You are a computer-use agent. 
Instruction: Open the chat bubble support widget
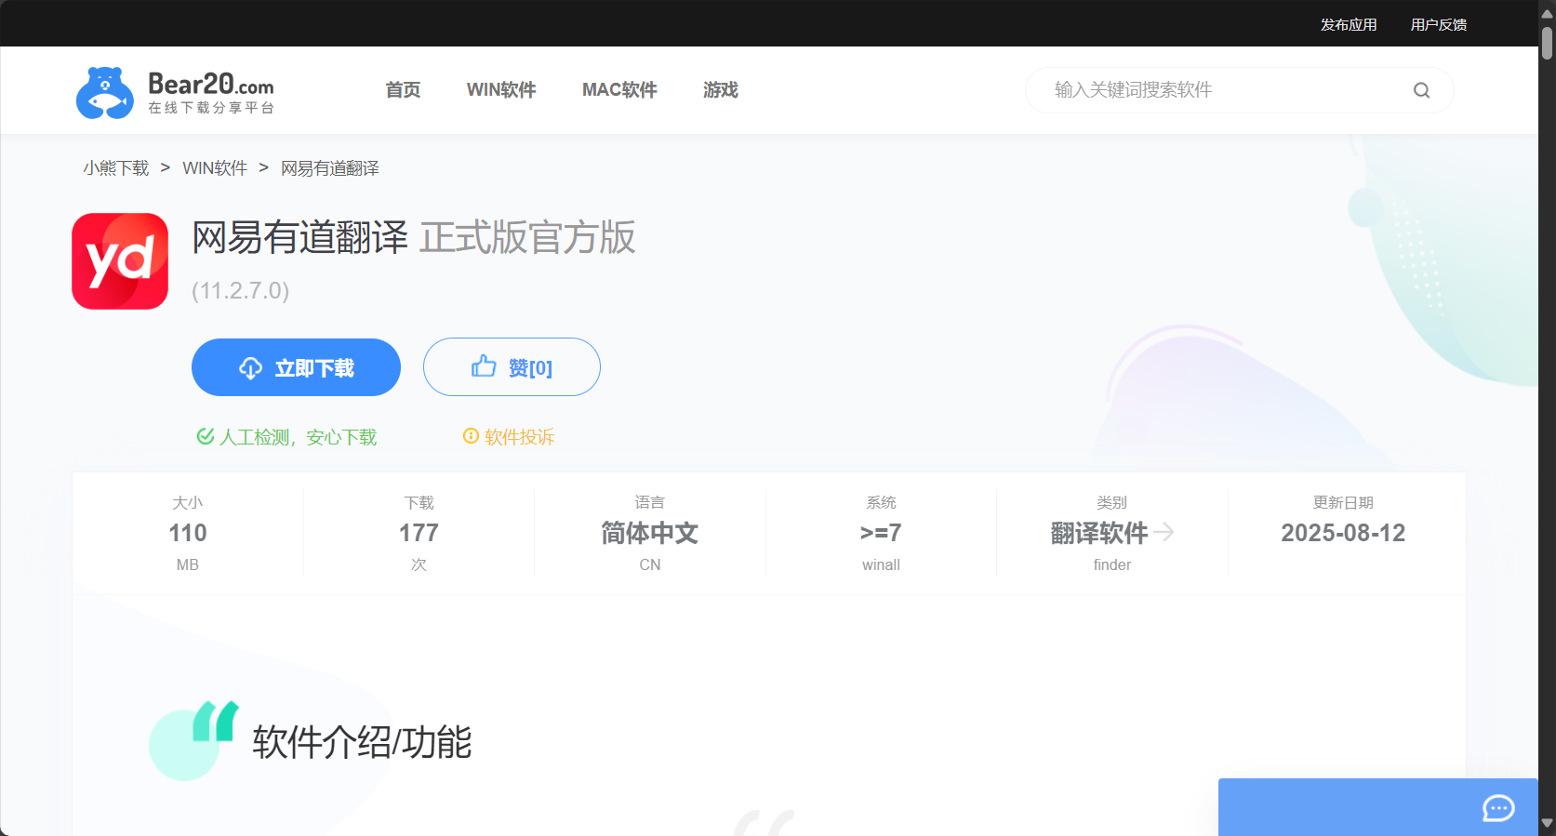click(x=1498, y=808)
